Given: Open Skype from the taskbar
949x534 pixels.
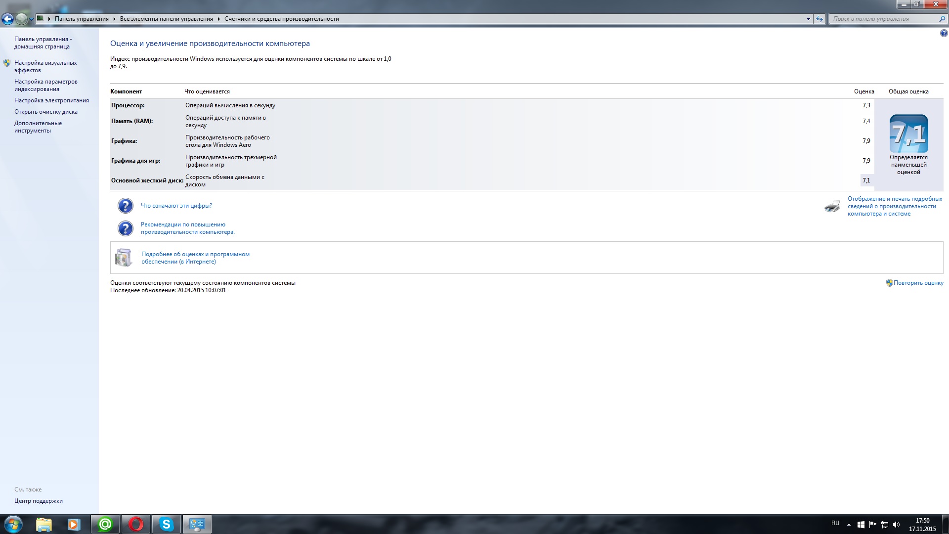Looking at the screenshot, I should [167, 524].
